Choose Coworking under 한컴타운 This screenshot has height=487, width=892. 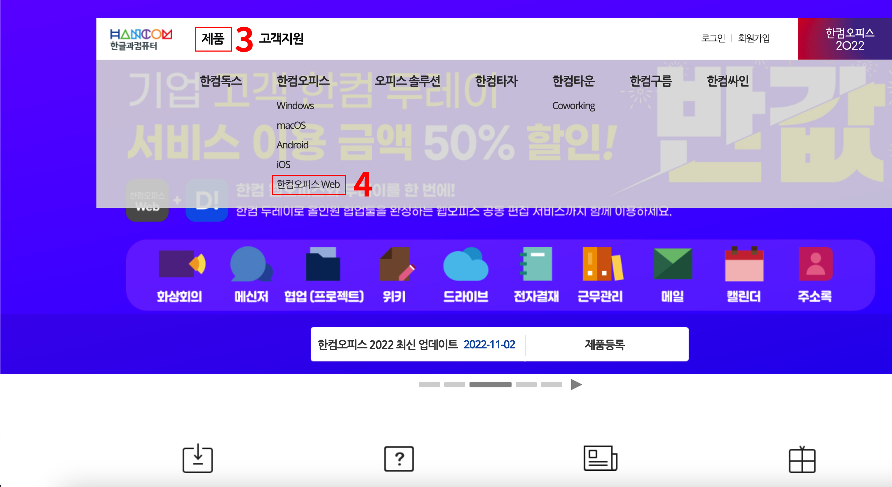[574, 106]
